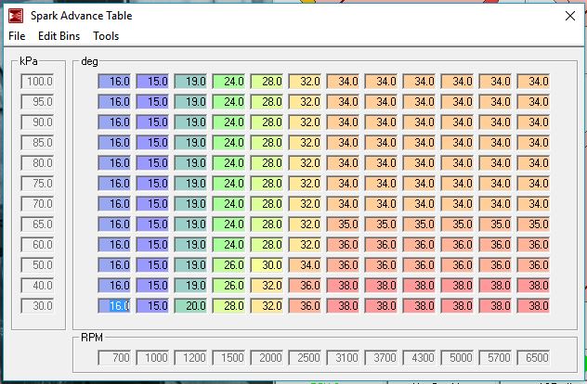
Task: Select the 34.0 cell at 100 kPa, 6500 RPM
Action: click(533, 81)
